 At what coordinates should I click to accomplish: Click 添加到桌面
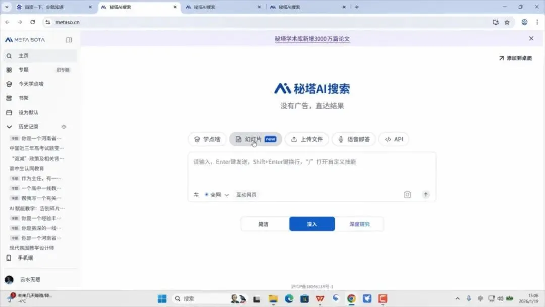point(515,58)
